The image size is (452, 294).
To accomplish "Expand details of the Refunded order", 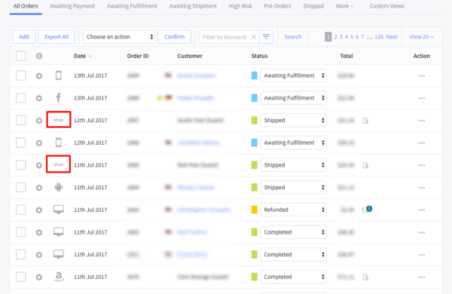I will coord(39,210).
